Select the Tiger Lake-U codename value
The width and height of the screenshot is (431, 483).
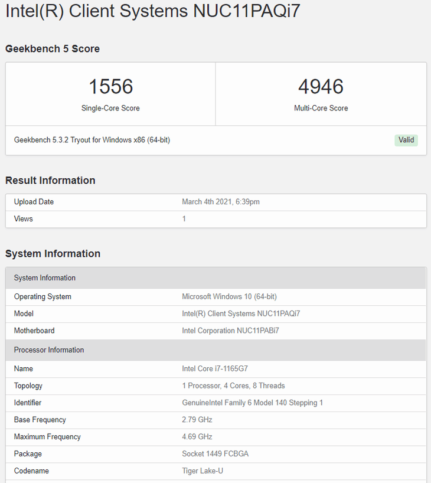point(203,471)
